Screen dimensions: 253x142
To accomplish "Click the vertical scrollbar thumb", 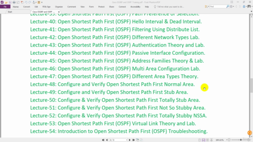I will 251,85.
